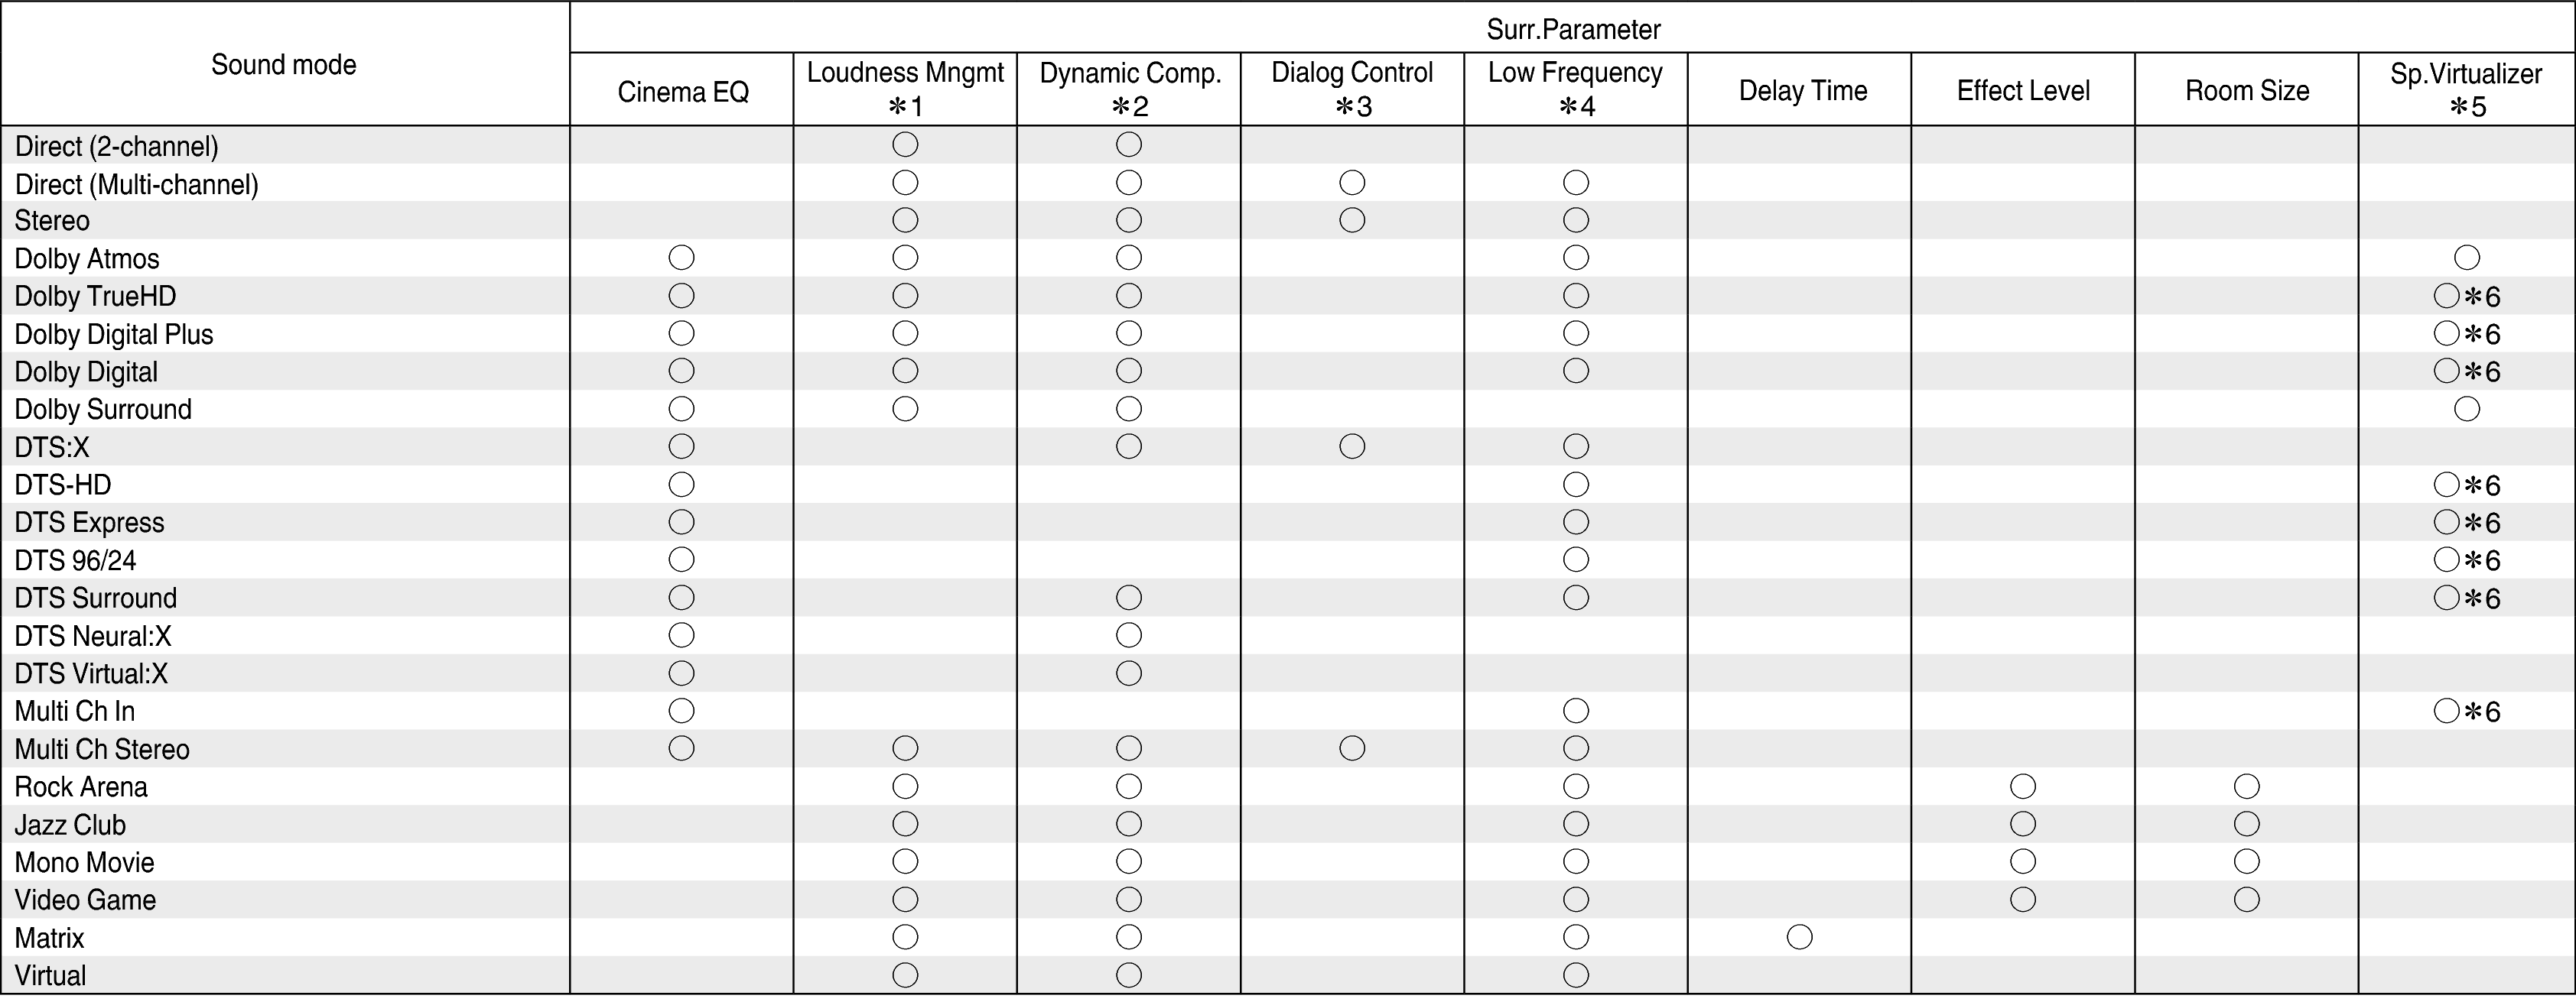
Task: Click the Effect Level circle for Rock Arena
Action: [2023, 786]
